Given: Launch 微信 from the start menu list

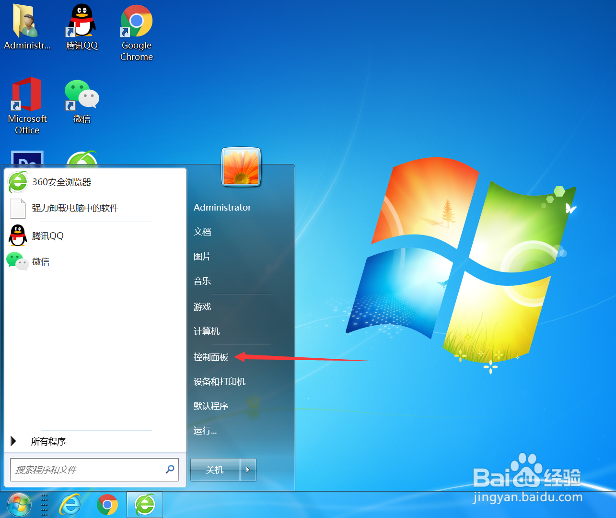Looking at the screenshot, I should coord(95,262).
